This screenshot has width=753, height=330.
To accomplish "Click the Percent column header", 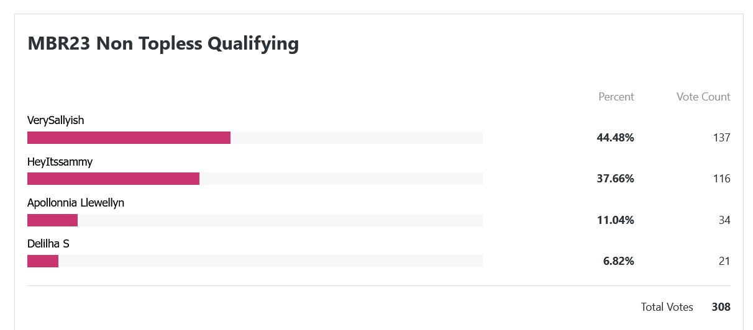I will 616,97.
